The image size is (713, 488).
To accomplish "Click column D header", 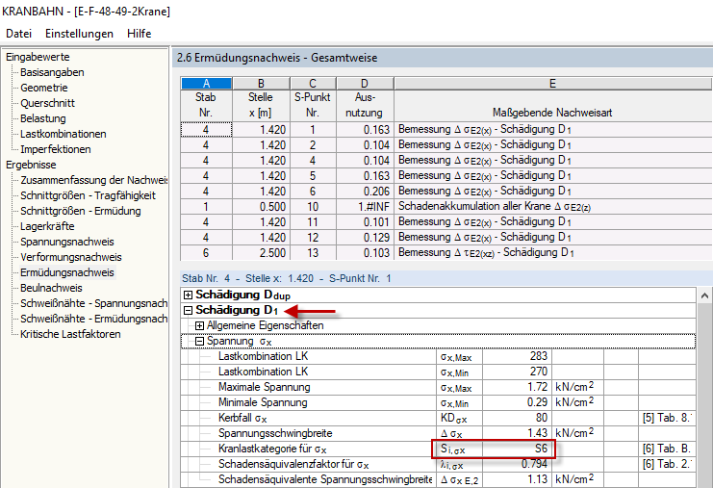I will (x=365, y=84).
